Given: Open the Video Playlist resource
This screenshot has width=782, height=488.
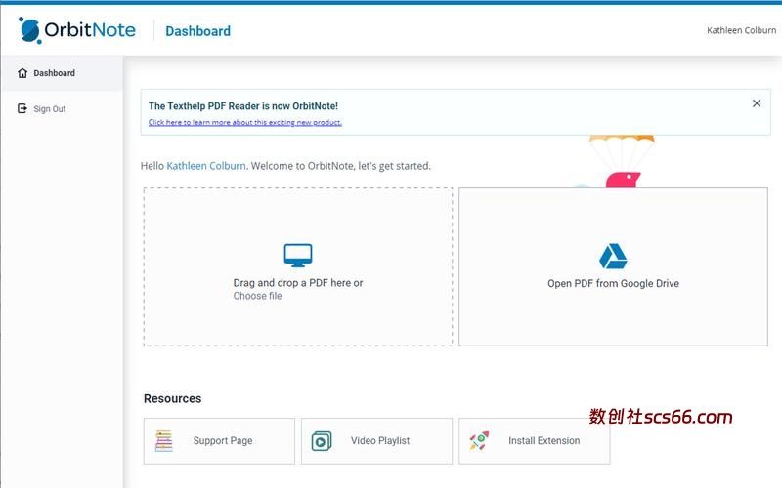Looking at the screenshot, I should point(379,441).
